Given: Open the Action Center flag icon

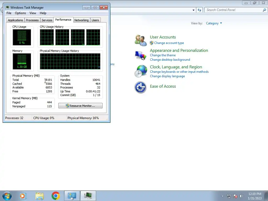Looking at the screenshot, I should (235, 196).
